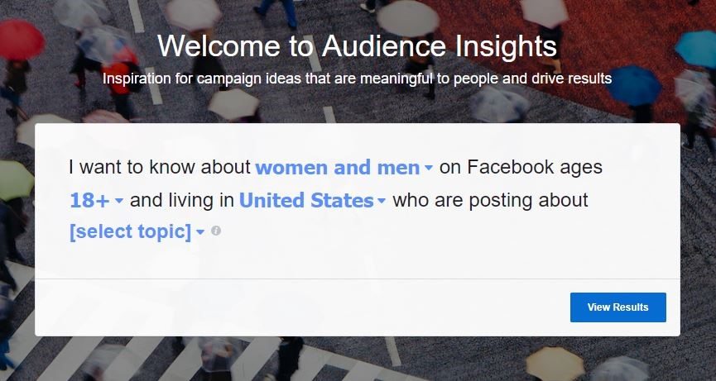Click the yellow umbrella at the bottom right

click(x=555, y=364)
